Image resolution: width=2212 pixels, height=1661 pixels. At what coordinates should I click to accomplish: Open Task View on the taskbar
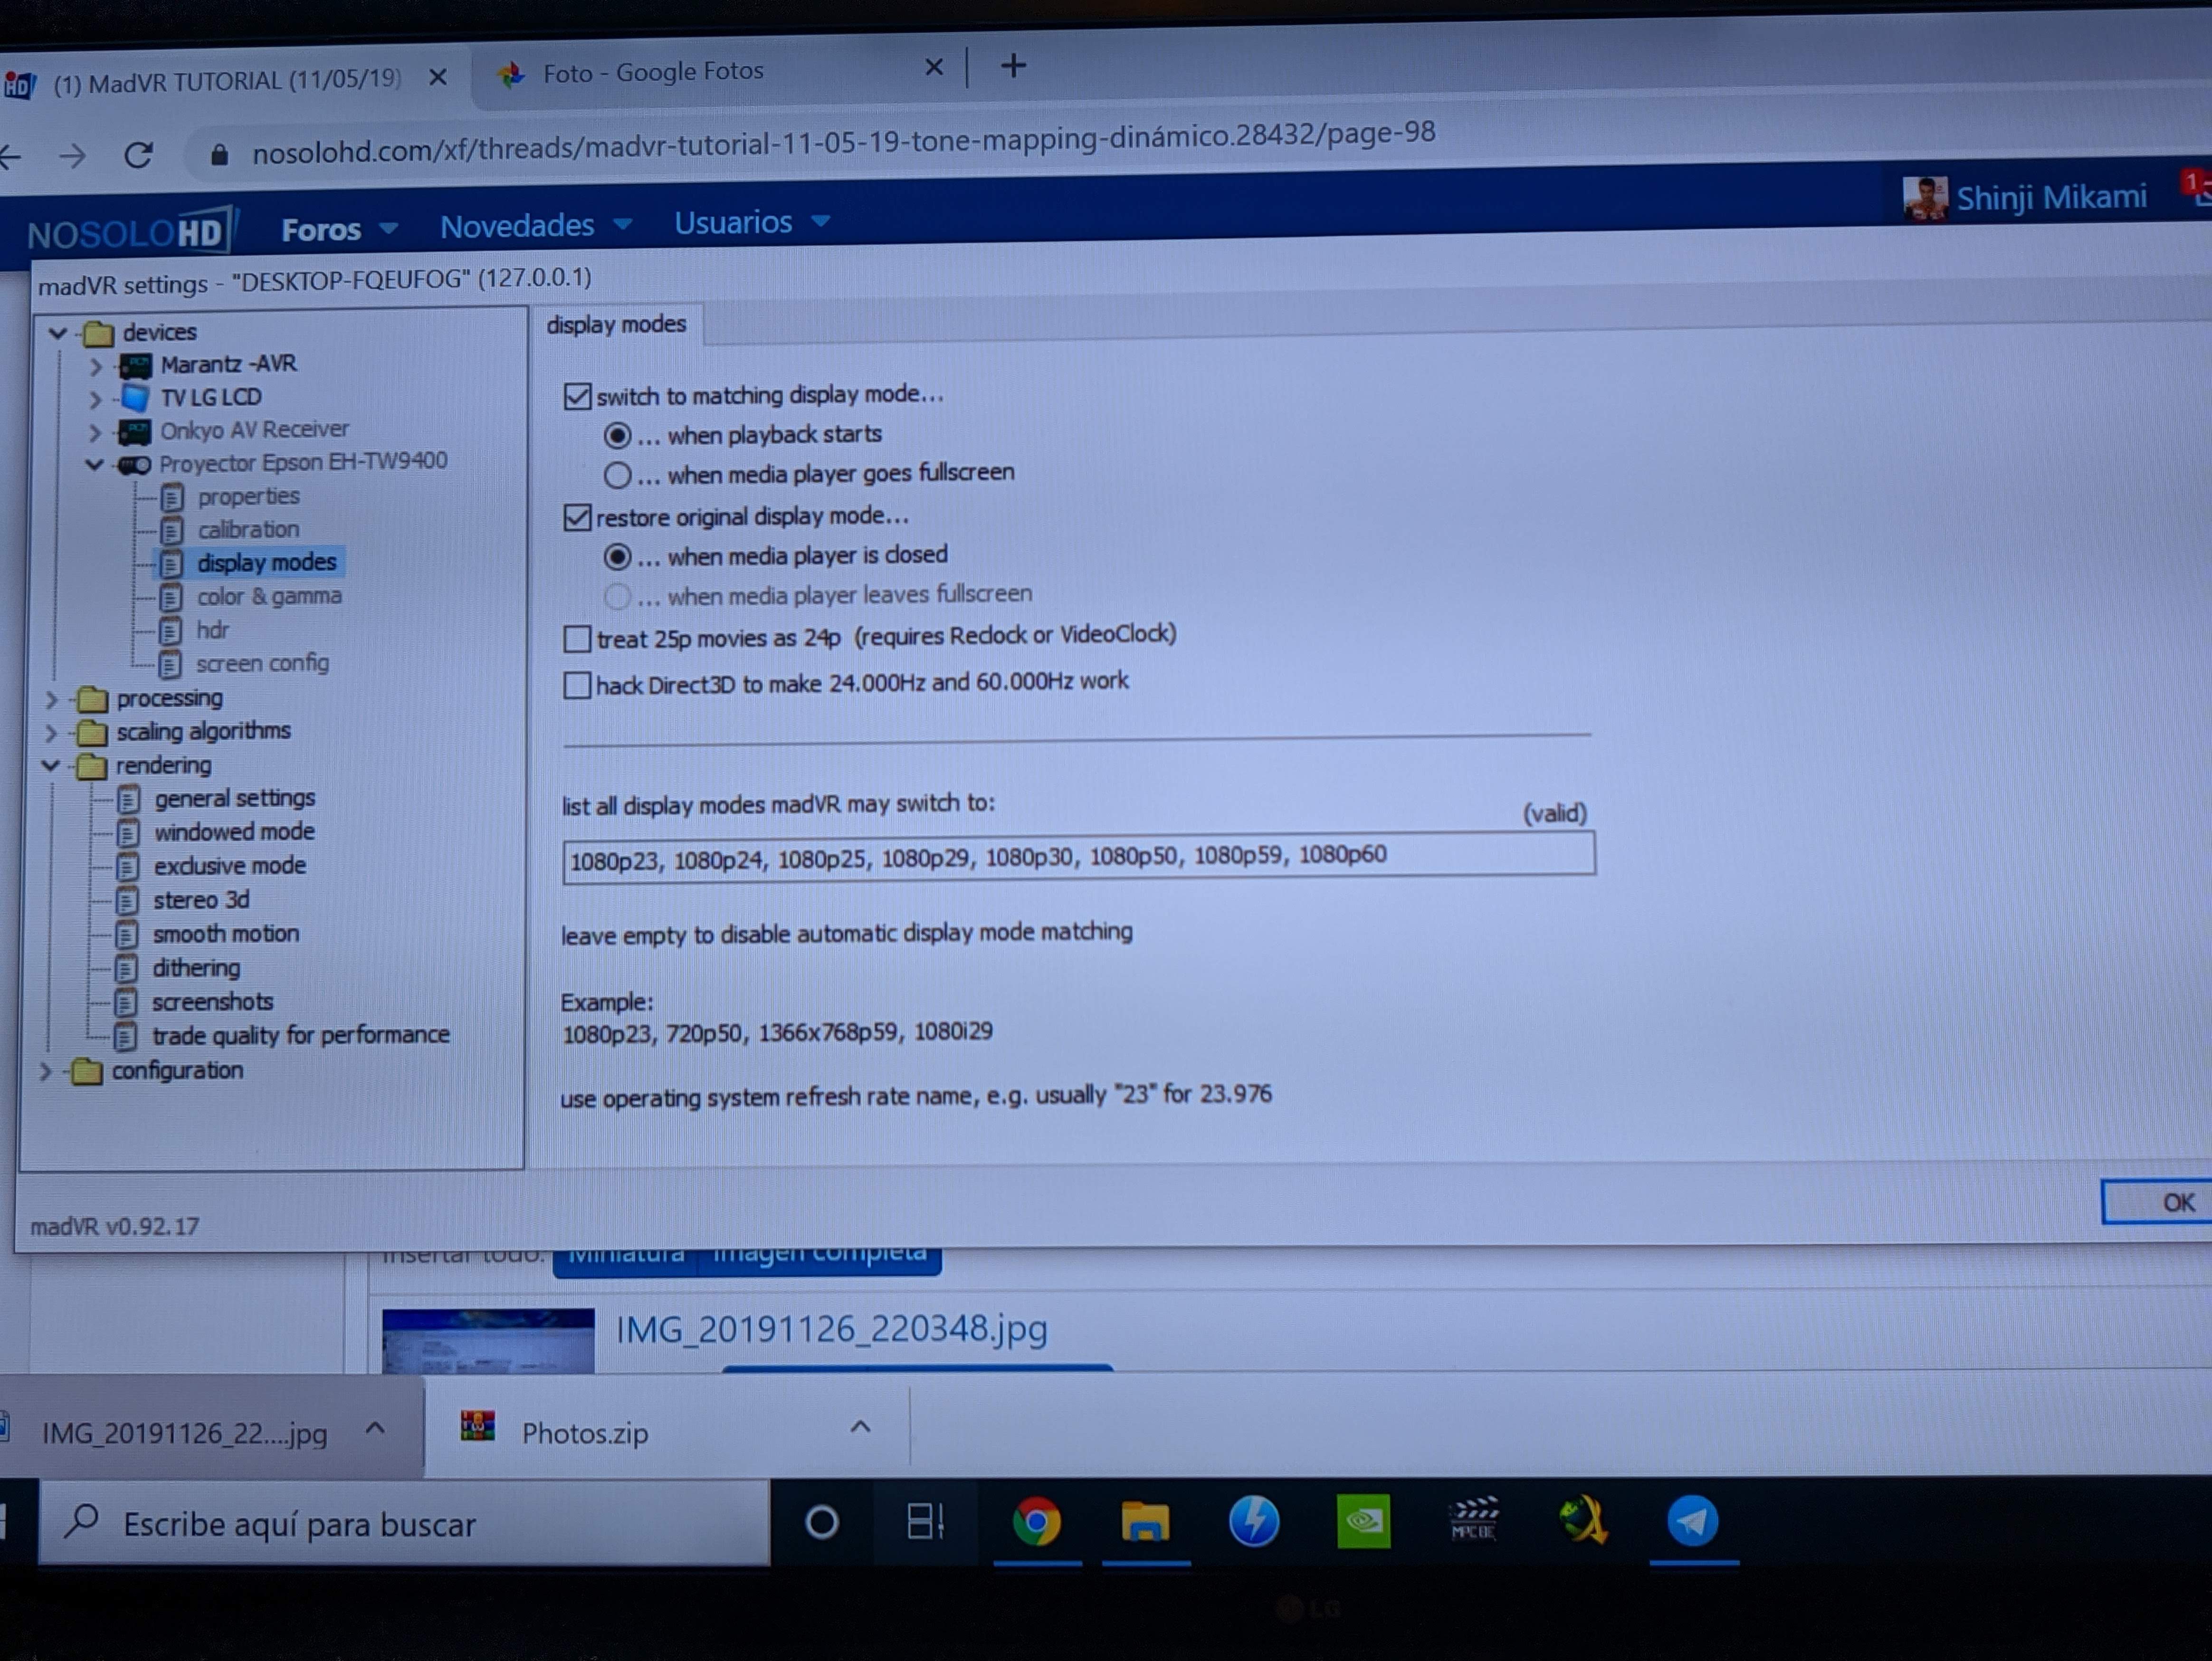click(x=925, y=1522)
